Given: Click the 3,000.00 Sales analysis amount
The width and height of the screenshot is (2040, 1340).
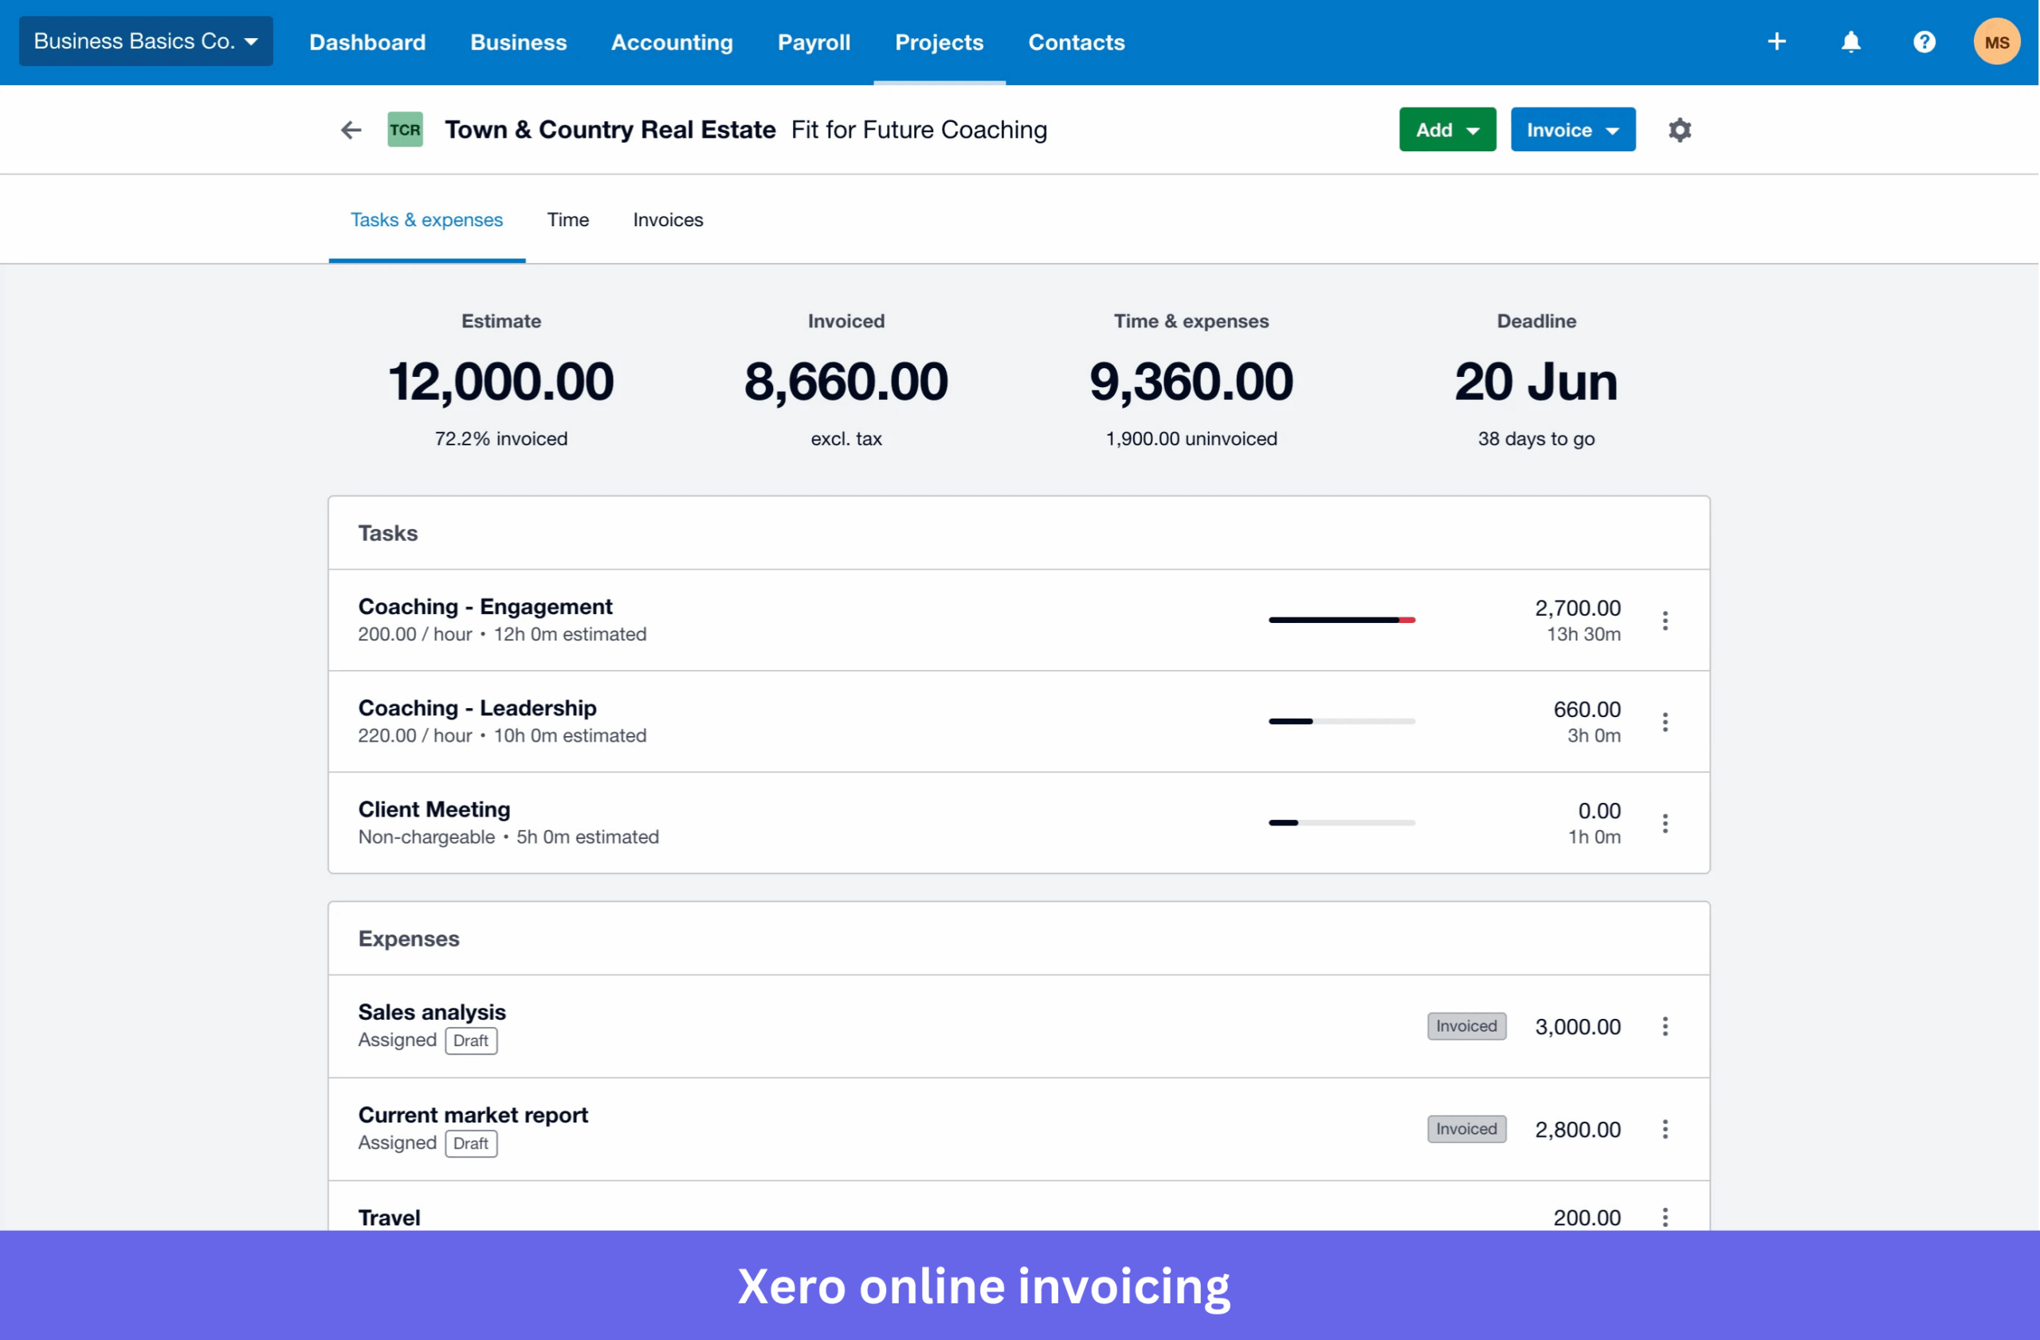Looking at the screenshot, I should tap(1577, 1026).
